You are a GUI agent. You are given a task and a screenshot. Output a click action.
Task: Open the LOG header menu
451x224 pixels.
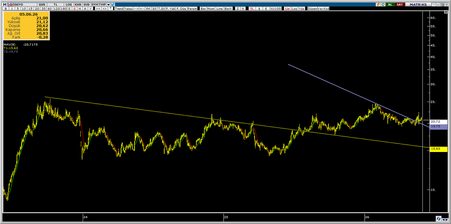(69, 5)
